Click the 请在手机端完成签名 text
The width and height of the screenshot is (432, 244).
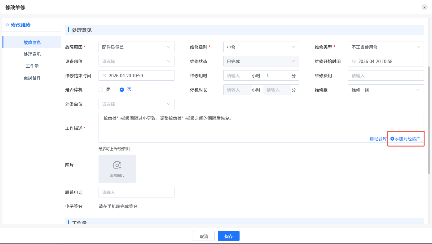118,206
